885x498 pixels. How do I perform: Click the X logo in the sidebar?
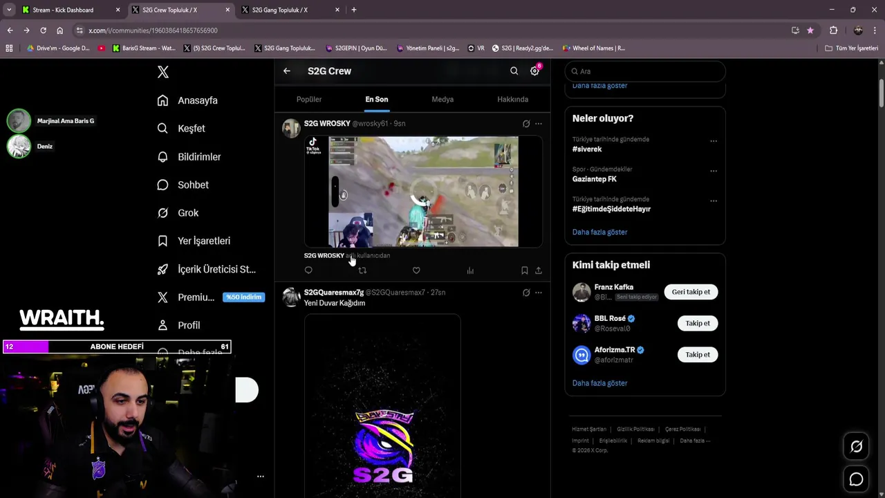click(162, 72)
